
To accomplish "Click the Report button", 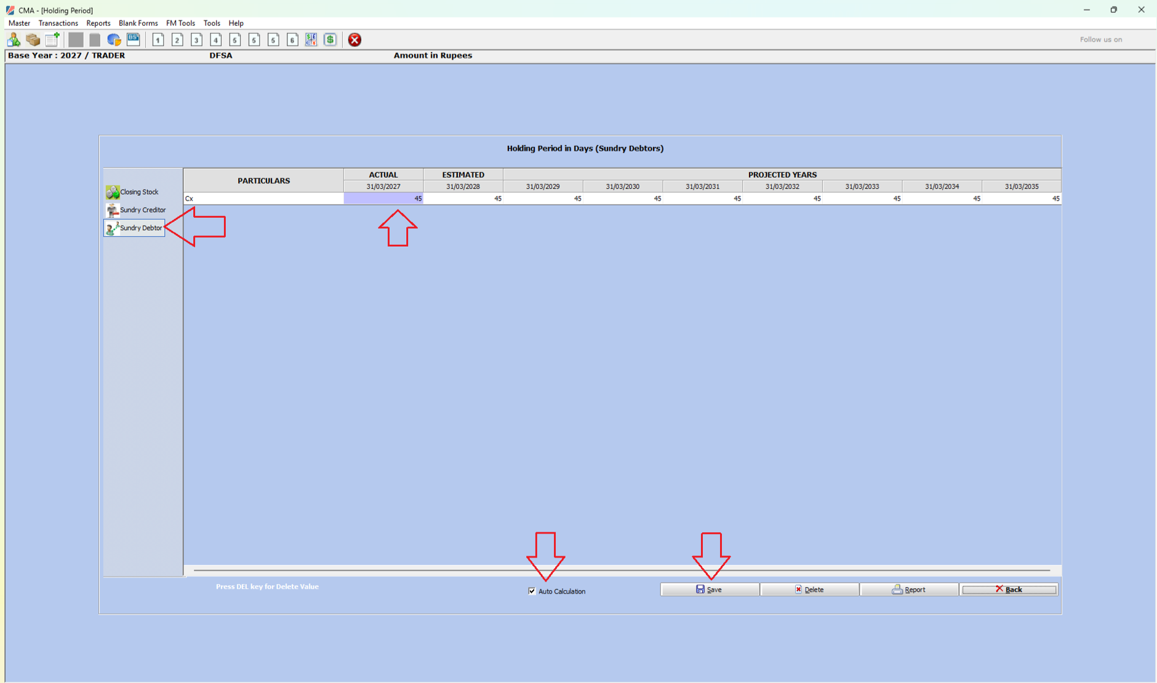I will click(909, 589).
